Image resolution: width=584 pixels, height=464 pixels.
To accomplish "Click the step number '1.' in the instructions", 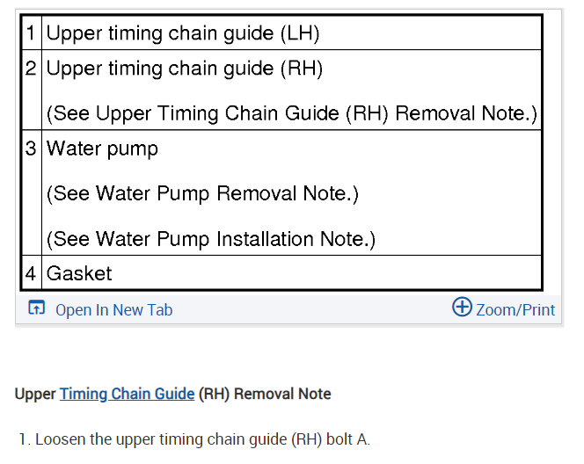I will [x=25, y=439].
